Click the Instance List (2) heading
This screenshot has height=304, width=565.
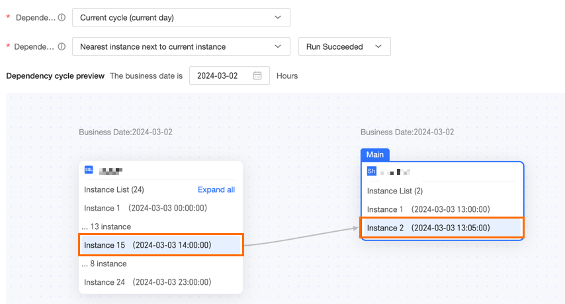coord(395,191)
